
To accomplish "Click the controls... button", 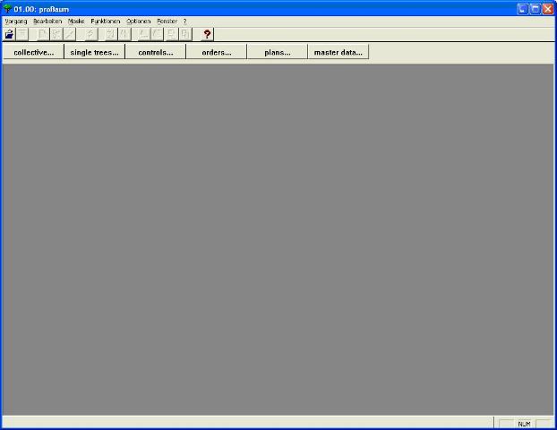I will point(155,52).
